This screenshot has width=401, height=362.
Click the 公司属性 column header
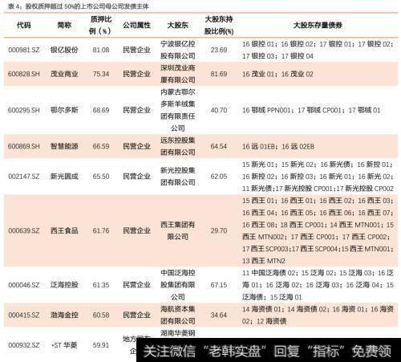tap(137, 25)
